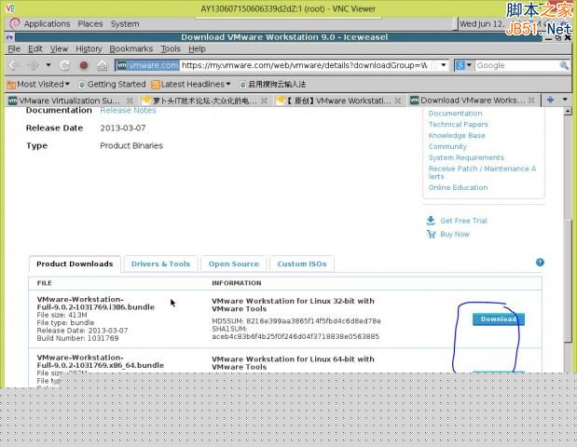The image size is (577, 447).
Task: Switch to 【原创】VMware Workstati... tab
Action: (333, 101)
